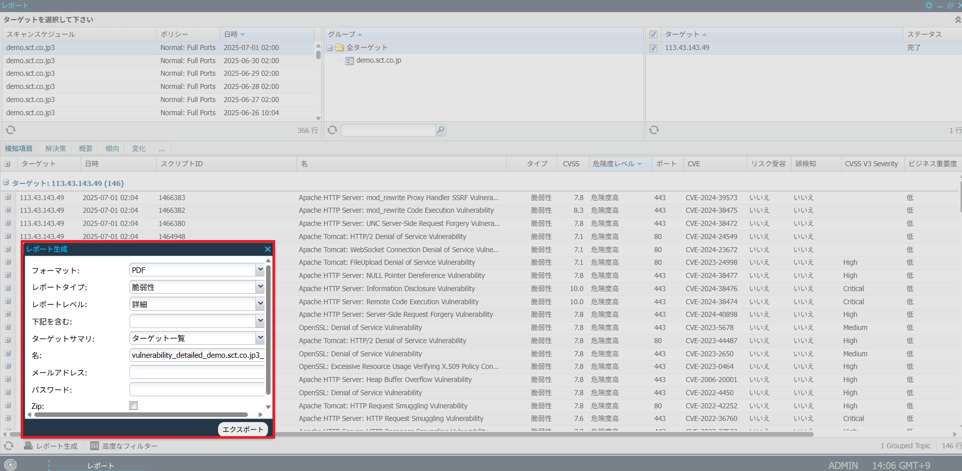
Task: Open the 高度なフィルター button
Action: click(124, 446)
